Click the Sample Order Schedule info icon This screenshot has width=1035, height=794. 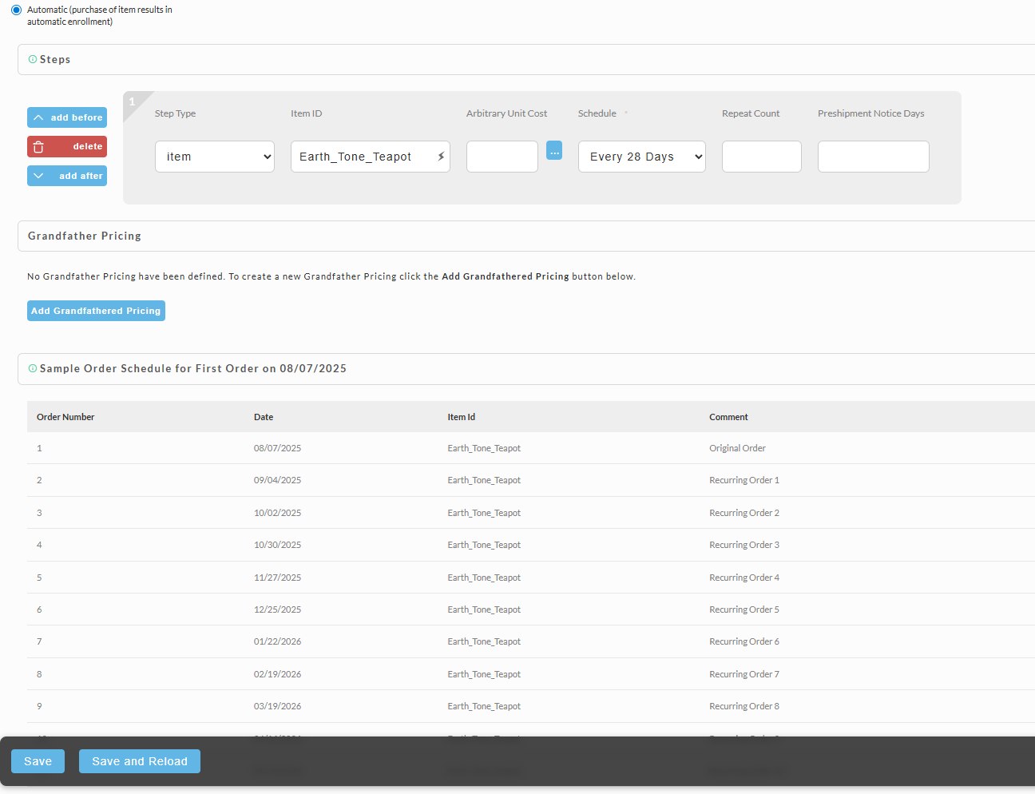pos(33,368)
